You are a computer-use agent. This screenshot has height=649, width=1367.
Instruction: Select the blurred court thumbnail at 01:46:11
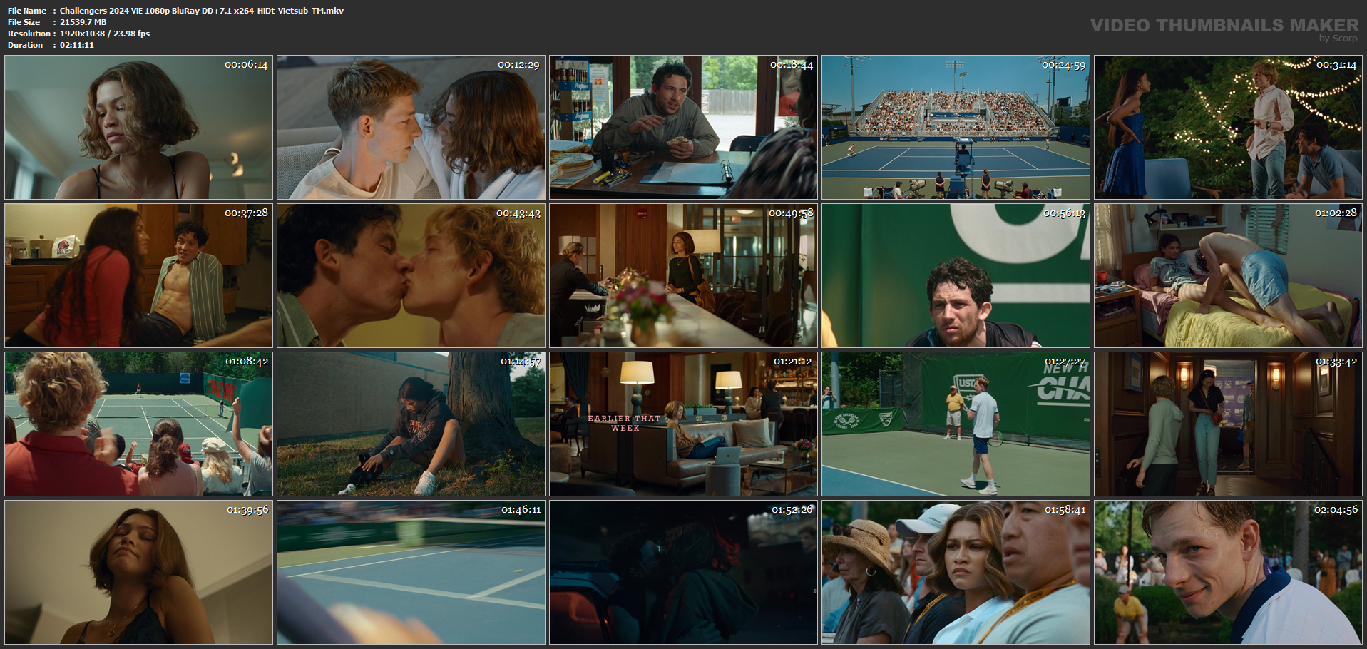tap(411, 572)
